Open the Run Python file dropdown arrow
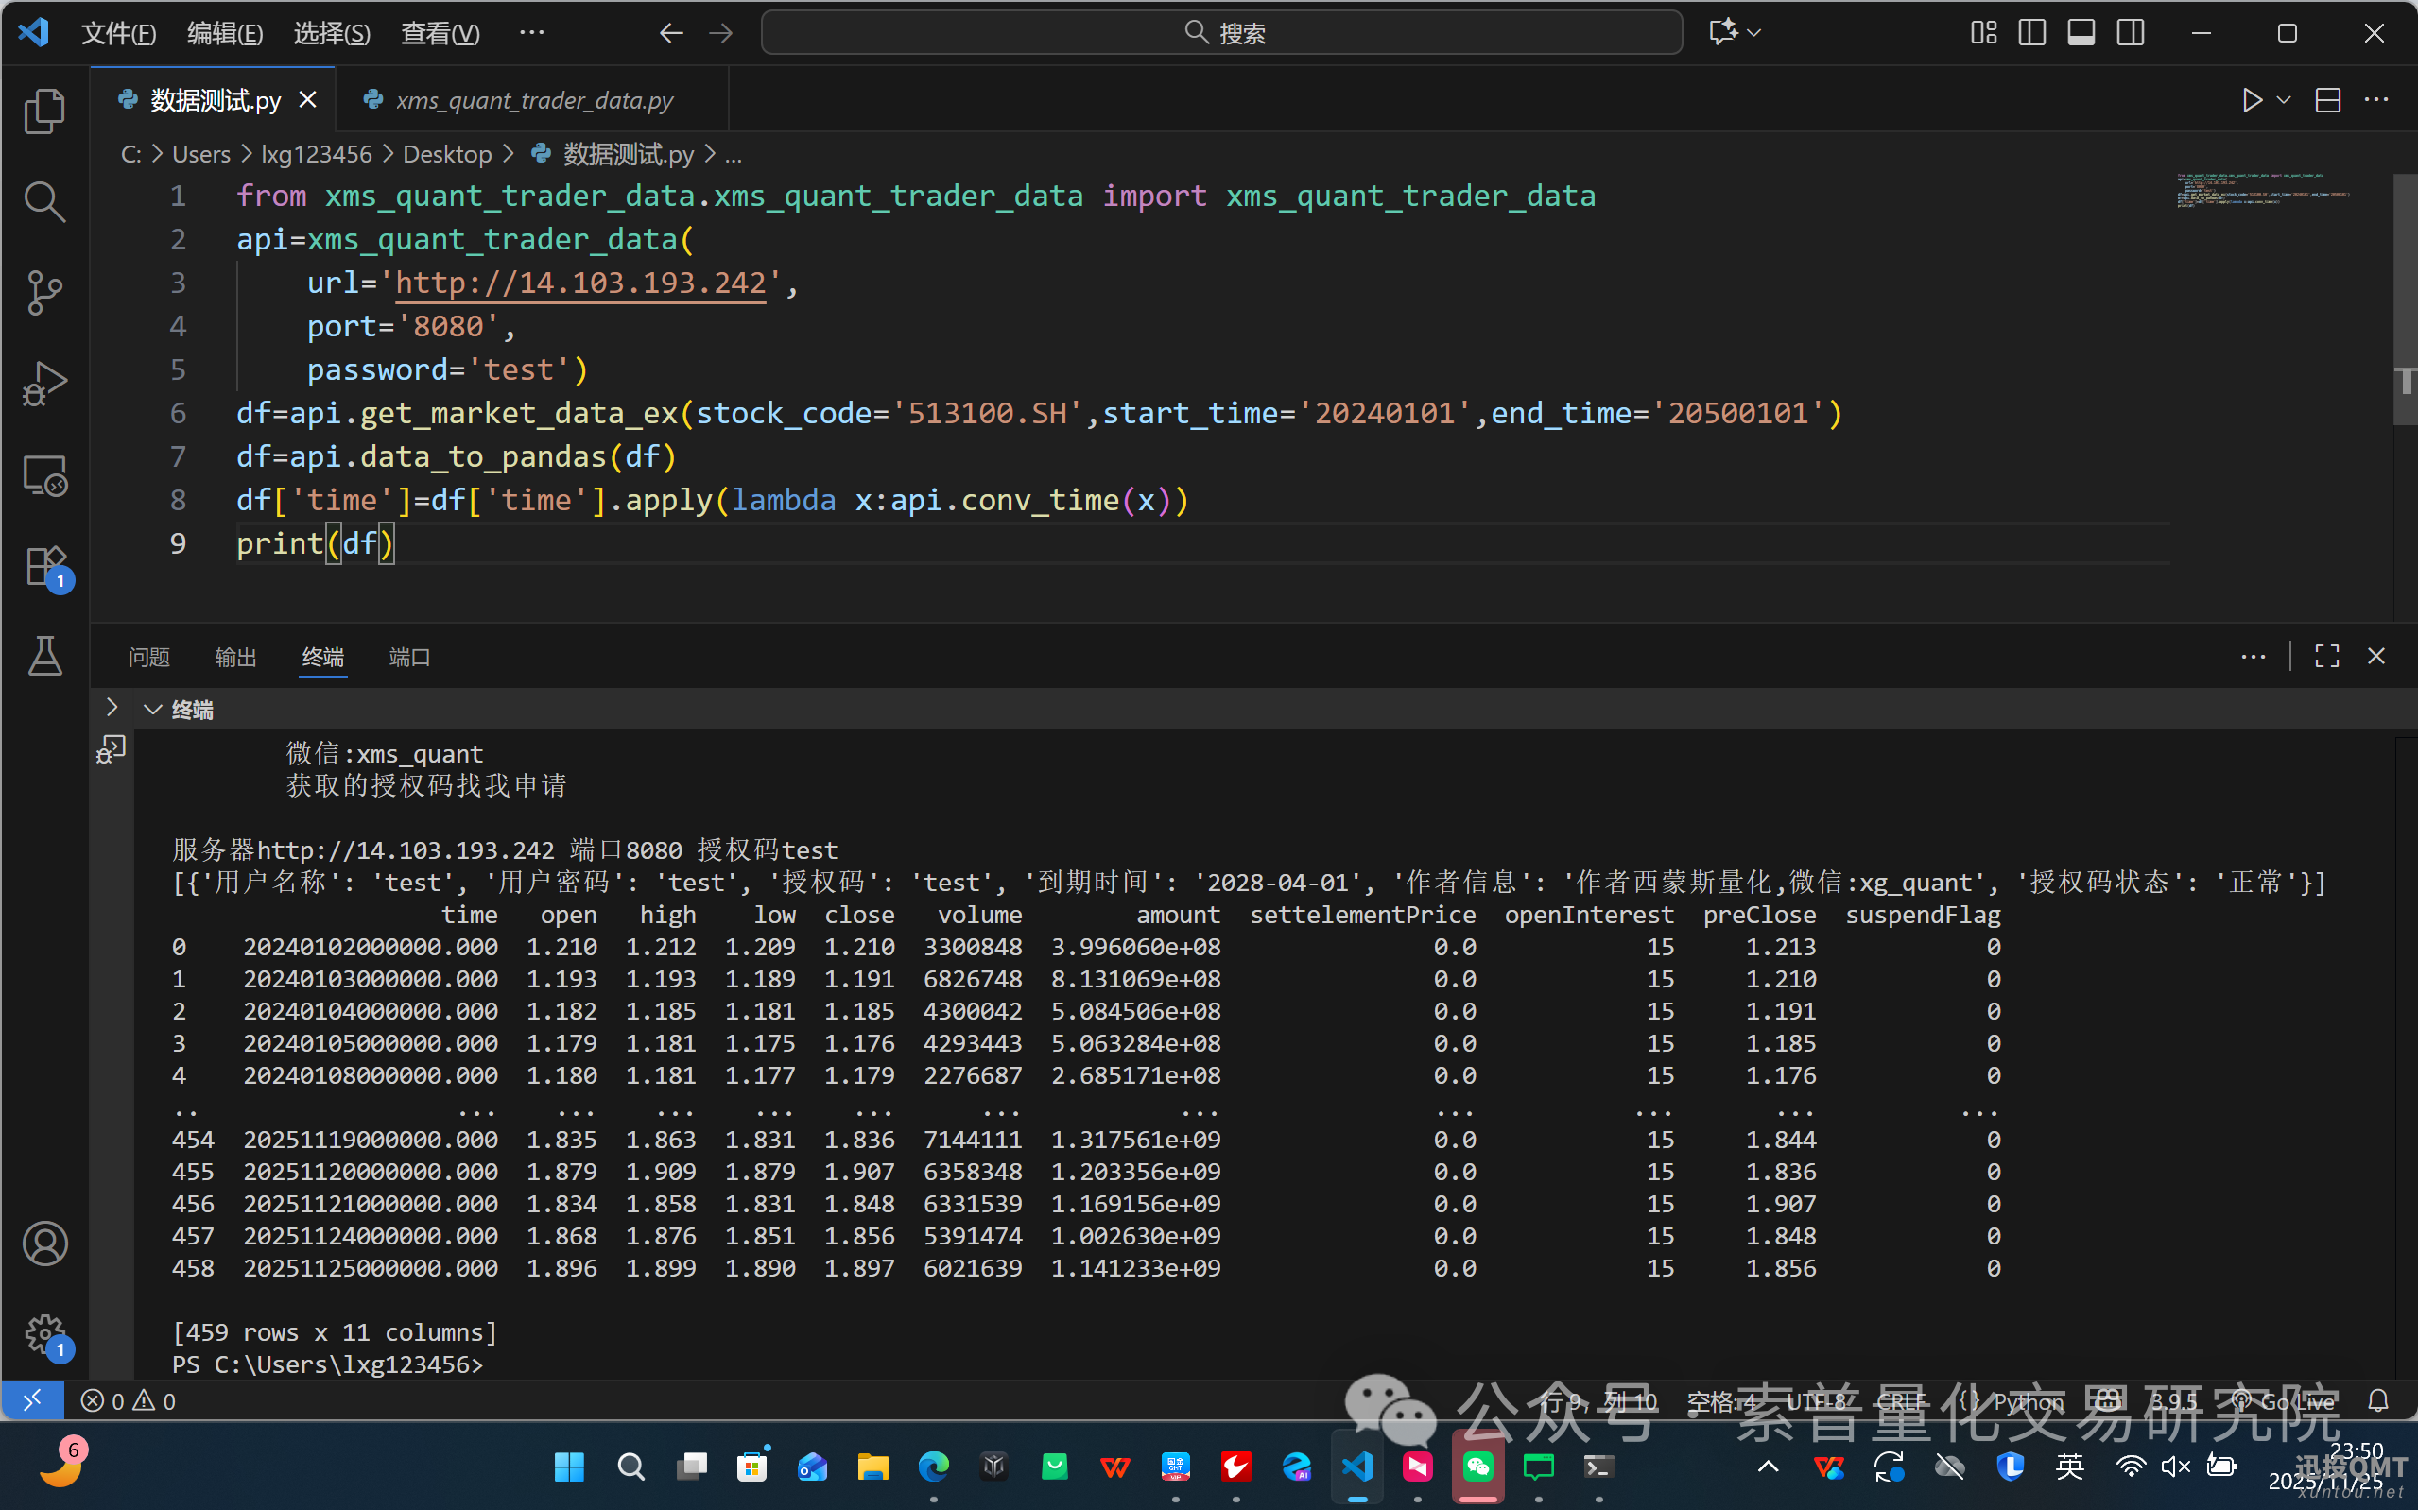The image size is (2418, 1510). click(x=2283, y=101)
